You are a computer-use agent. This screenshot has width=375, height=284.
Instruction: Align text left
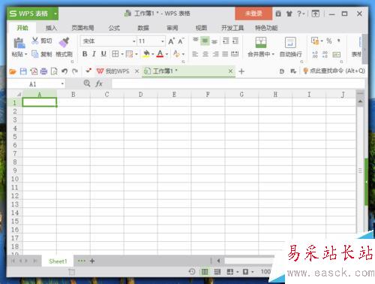(x=195, y=54)
